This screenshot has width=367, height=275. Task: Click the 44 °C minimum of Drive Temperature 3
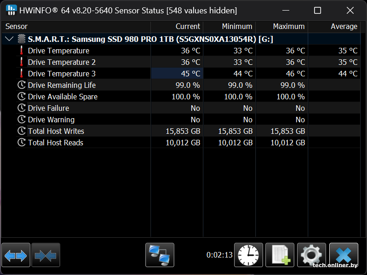(x=243, y=74)
